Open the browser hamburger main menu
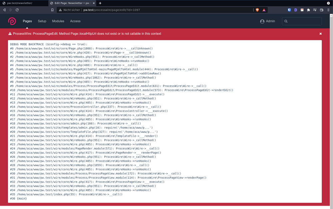Viewport: 333px width, 209px height. tap(328, 10)
